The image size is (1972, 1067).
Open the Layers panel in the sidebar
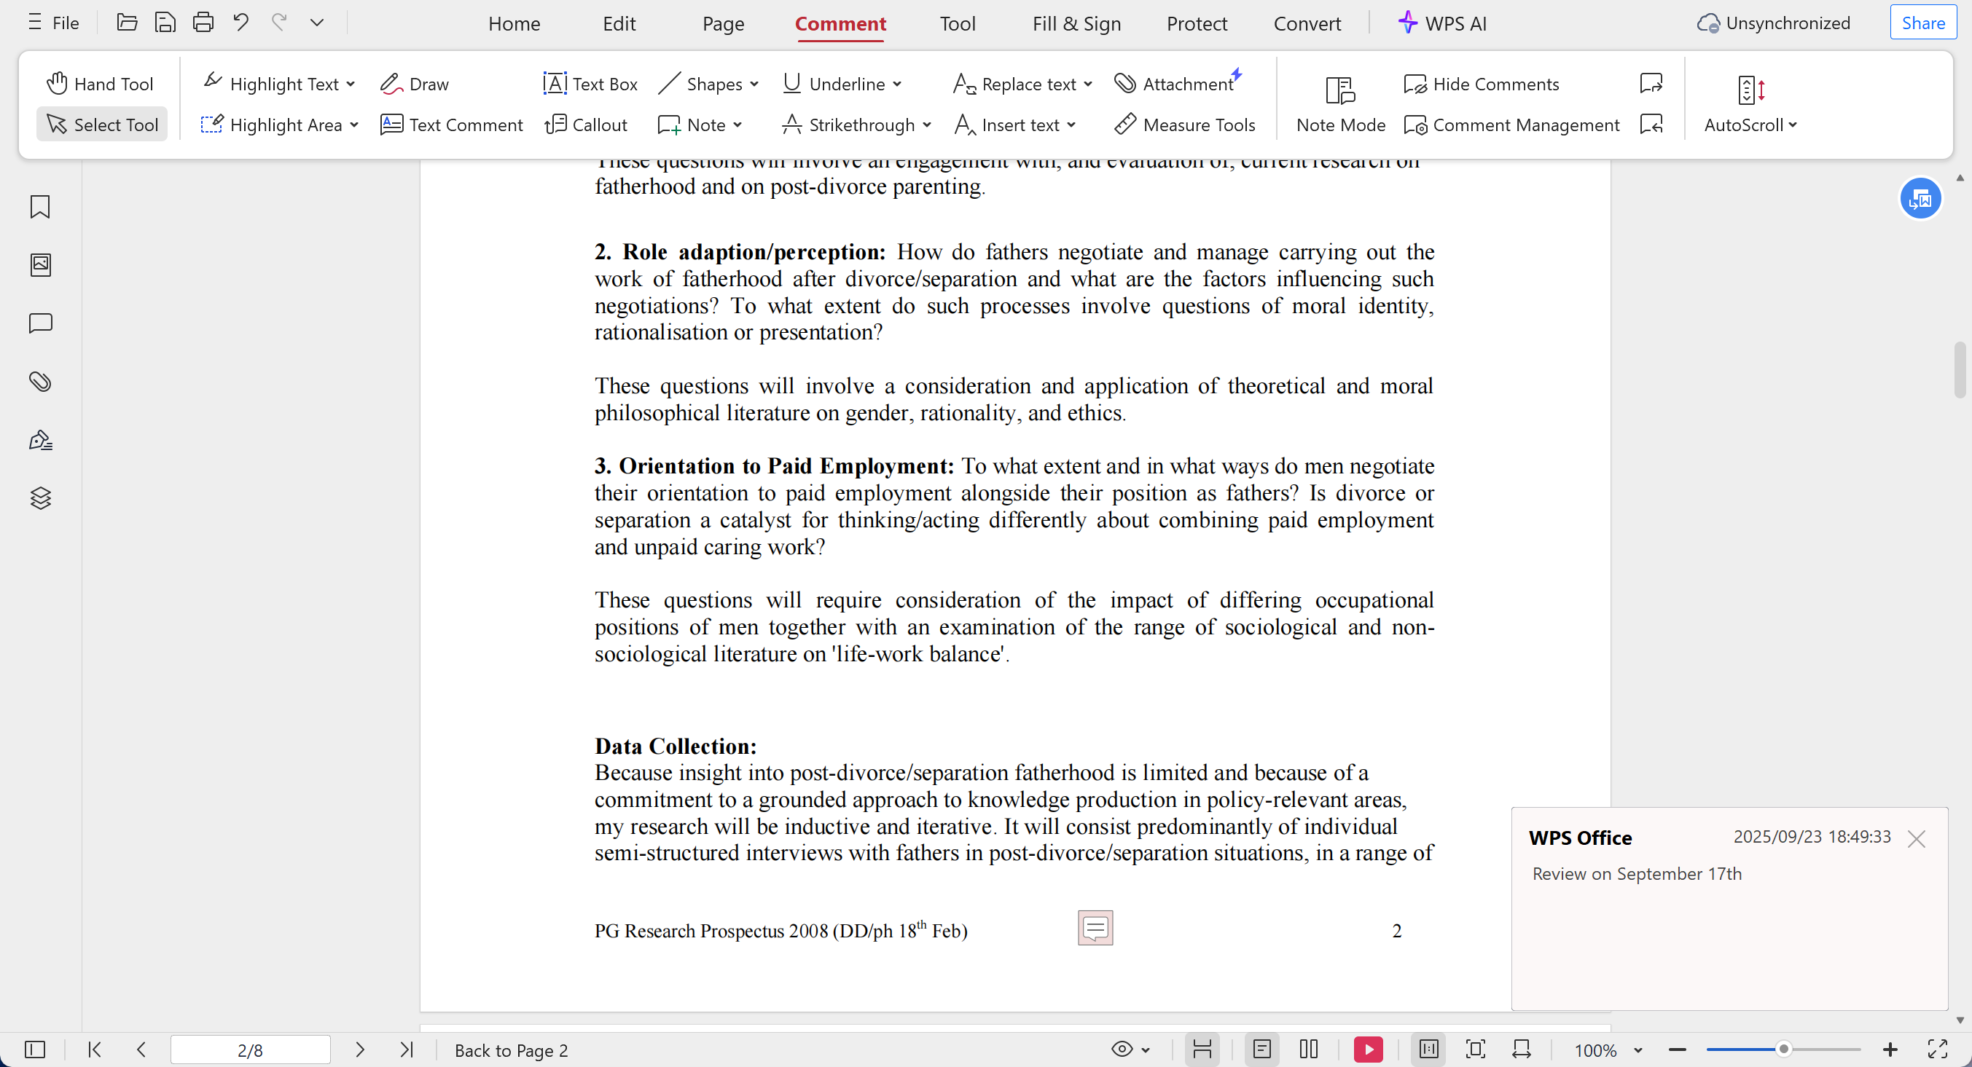[41, 498]
